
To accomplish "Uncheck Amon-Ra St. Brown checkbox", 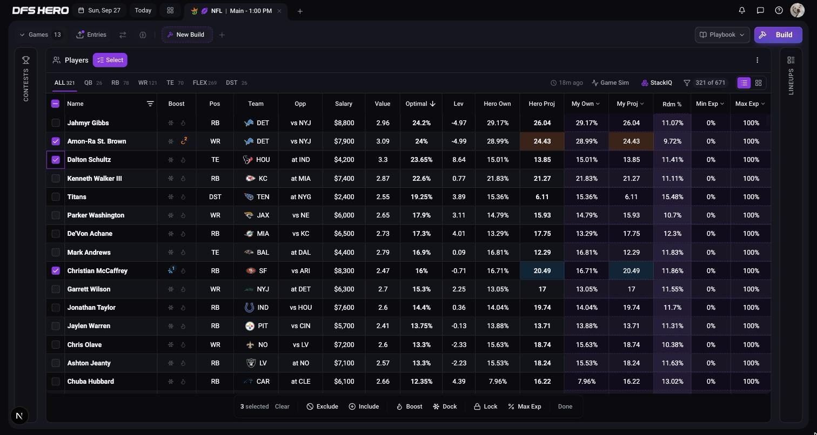I will [x=56, y=141].
